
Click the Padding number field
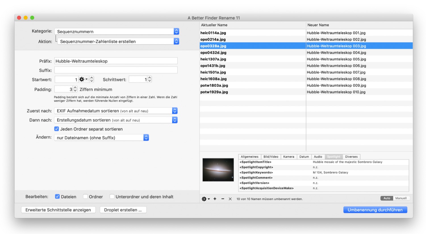64,89
